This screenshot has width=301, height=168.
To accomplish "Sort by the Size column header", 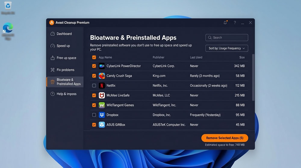I will [242, 58].
